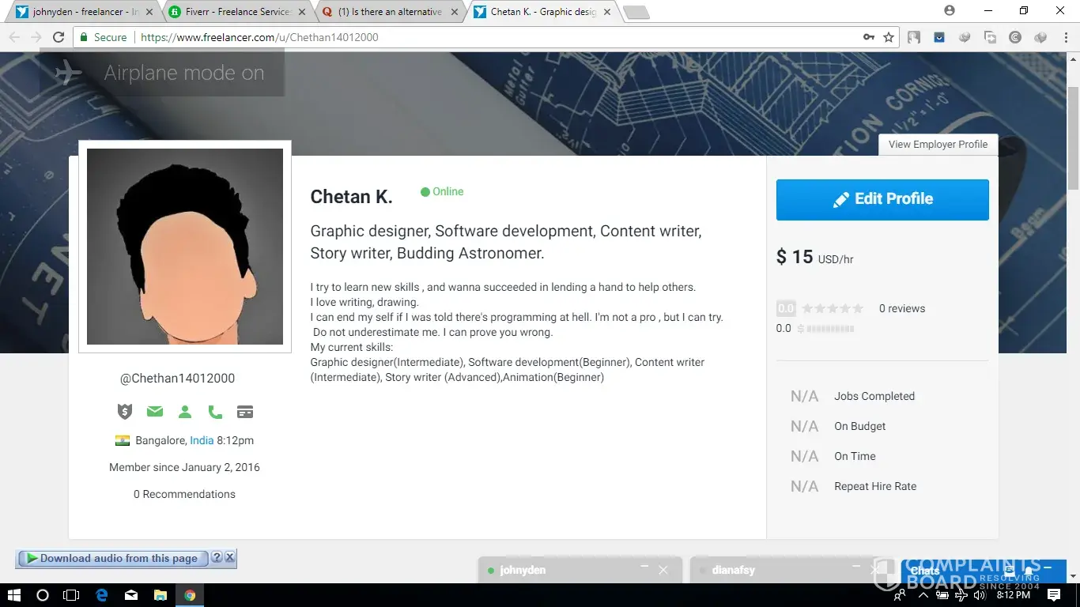1080x607 pixels.
Task: Open Cortana search circle on taskbar
Action: tap(43, 595)
